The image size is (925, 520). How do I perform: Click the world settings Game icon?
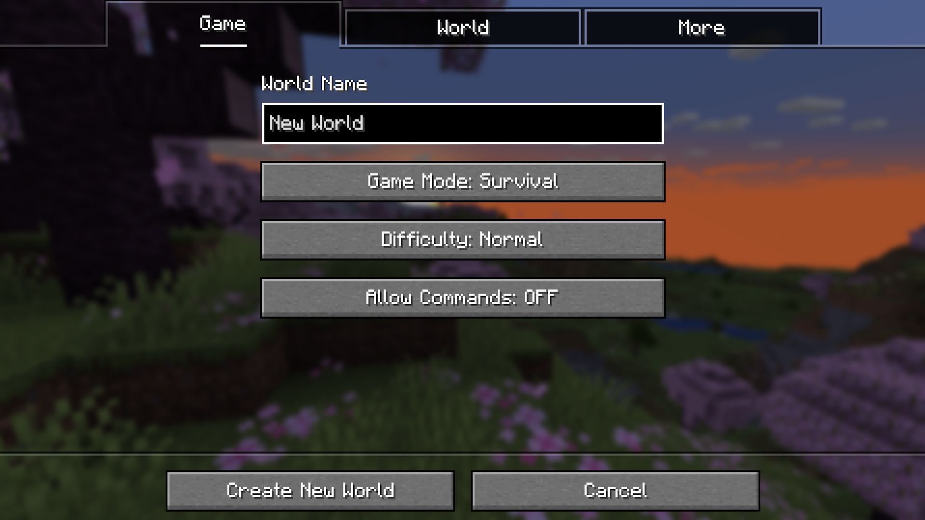[x=223, y=26]
